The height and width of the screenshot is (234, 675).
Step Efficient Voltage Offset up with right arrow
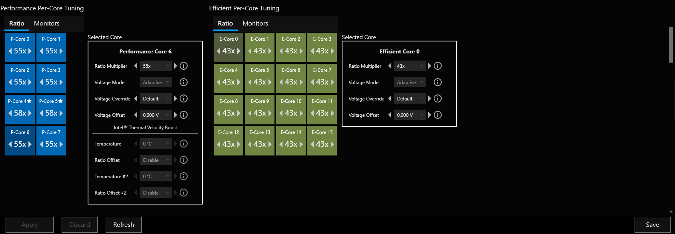[430, 115]
